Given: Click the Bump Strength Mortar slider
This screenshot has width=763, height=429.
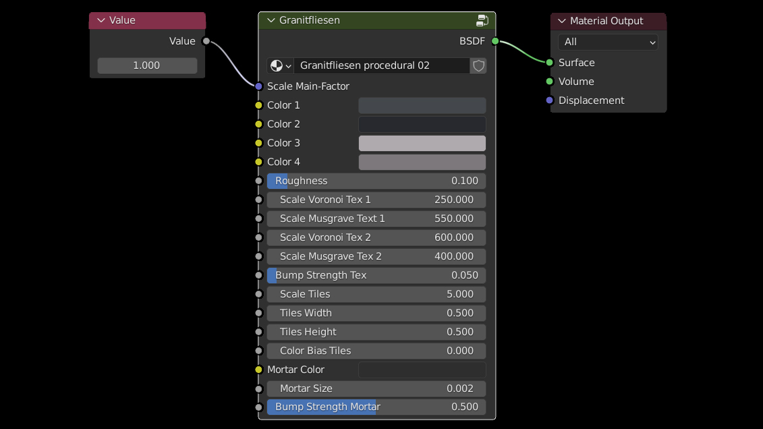Looking at the screenshot, I should pyautogui.click(x=376, y=407).
